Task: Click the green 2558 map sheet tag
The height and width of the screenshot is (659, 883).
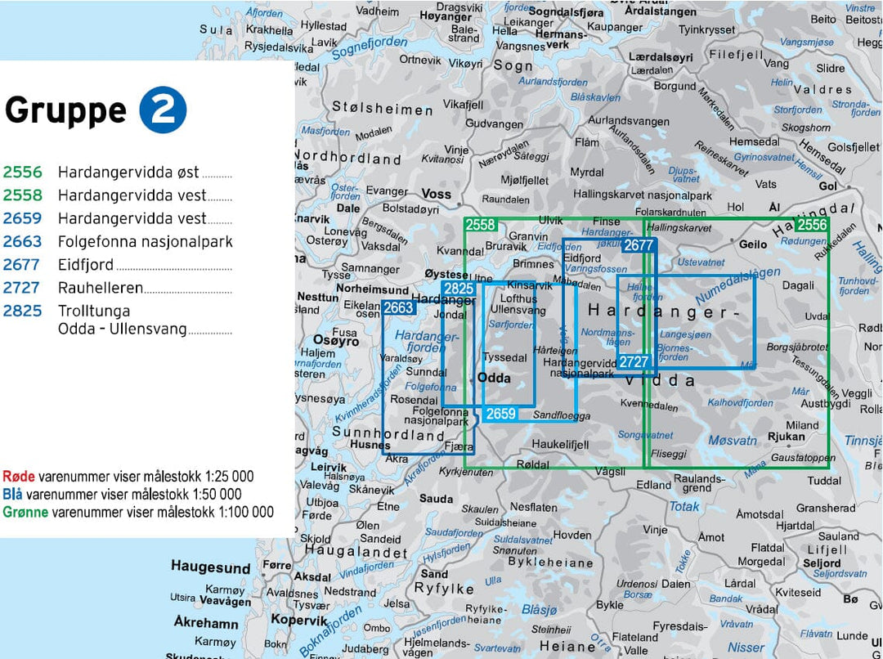Action: pyautogui.click(x=481, y=225)
